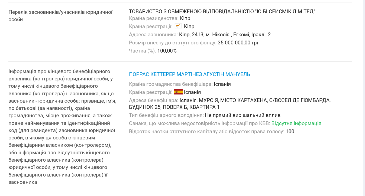
Task: Click the company name Ю.БІ.СЕЙСМІК ЛІМІТЕД heading
Action: coord(222,11)
